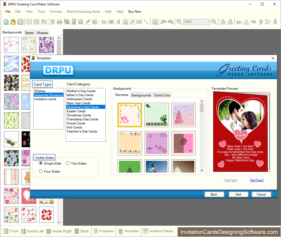This screenshot has width=281, height=237.
Task: Click the Database icon in toolbar
Action: click(155, 22)
